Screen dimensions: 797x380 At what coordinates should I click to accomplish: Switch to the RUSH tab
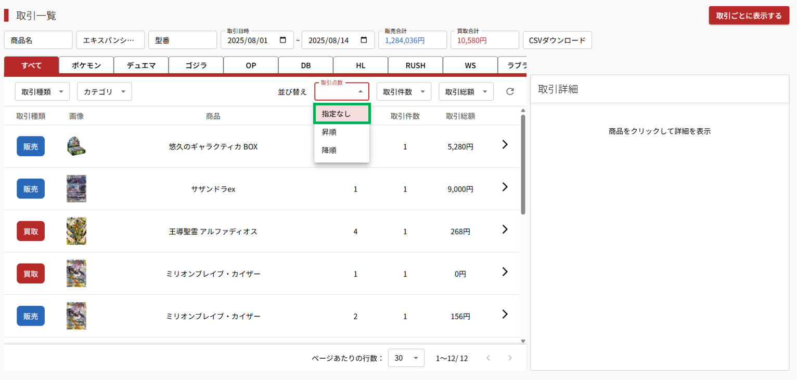(x=416, y=65)
